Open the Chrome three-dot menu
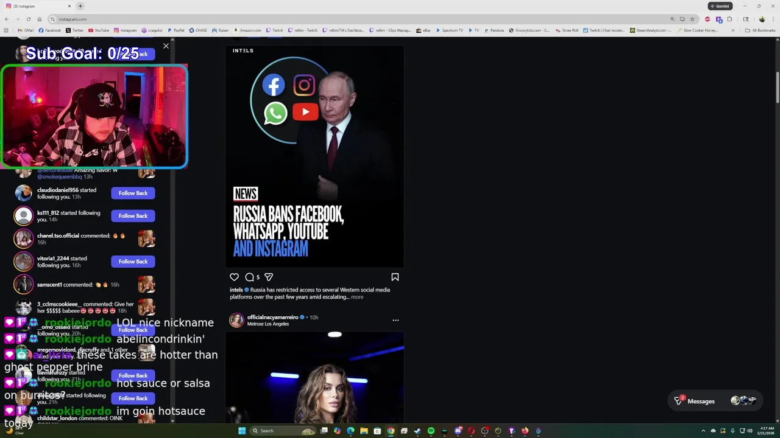Viewport: 780px width, 438px height. pyautogui.click(x=773, y=19)
